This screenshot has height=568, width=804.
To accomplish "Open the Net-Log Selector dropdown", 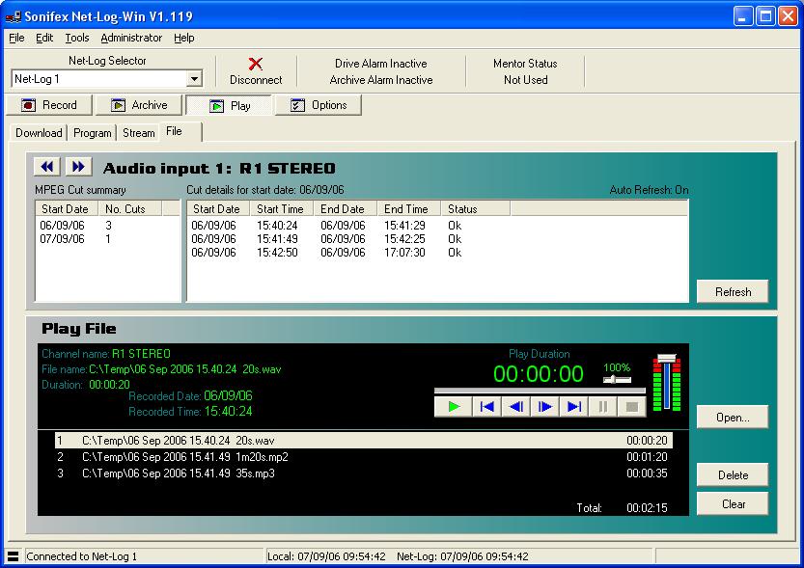I will point(194,79).
